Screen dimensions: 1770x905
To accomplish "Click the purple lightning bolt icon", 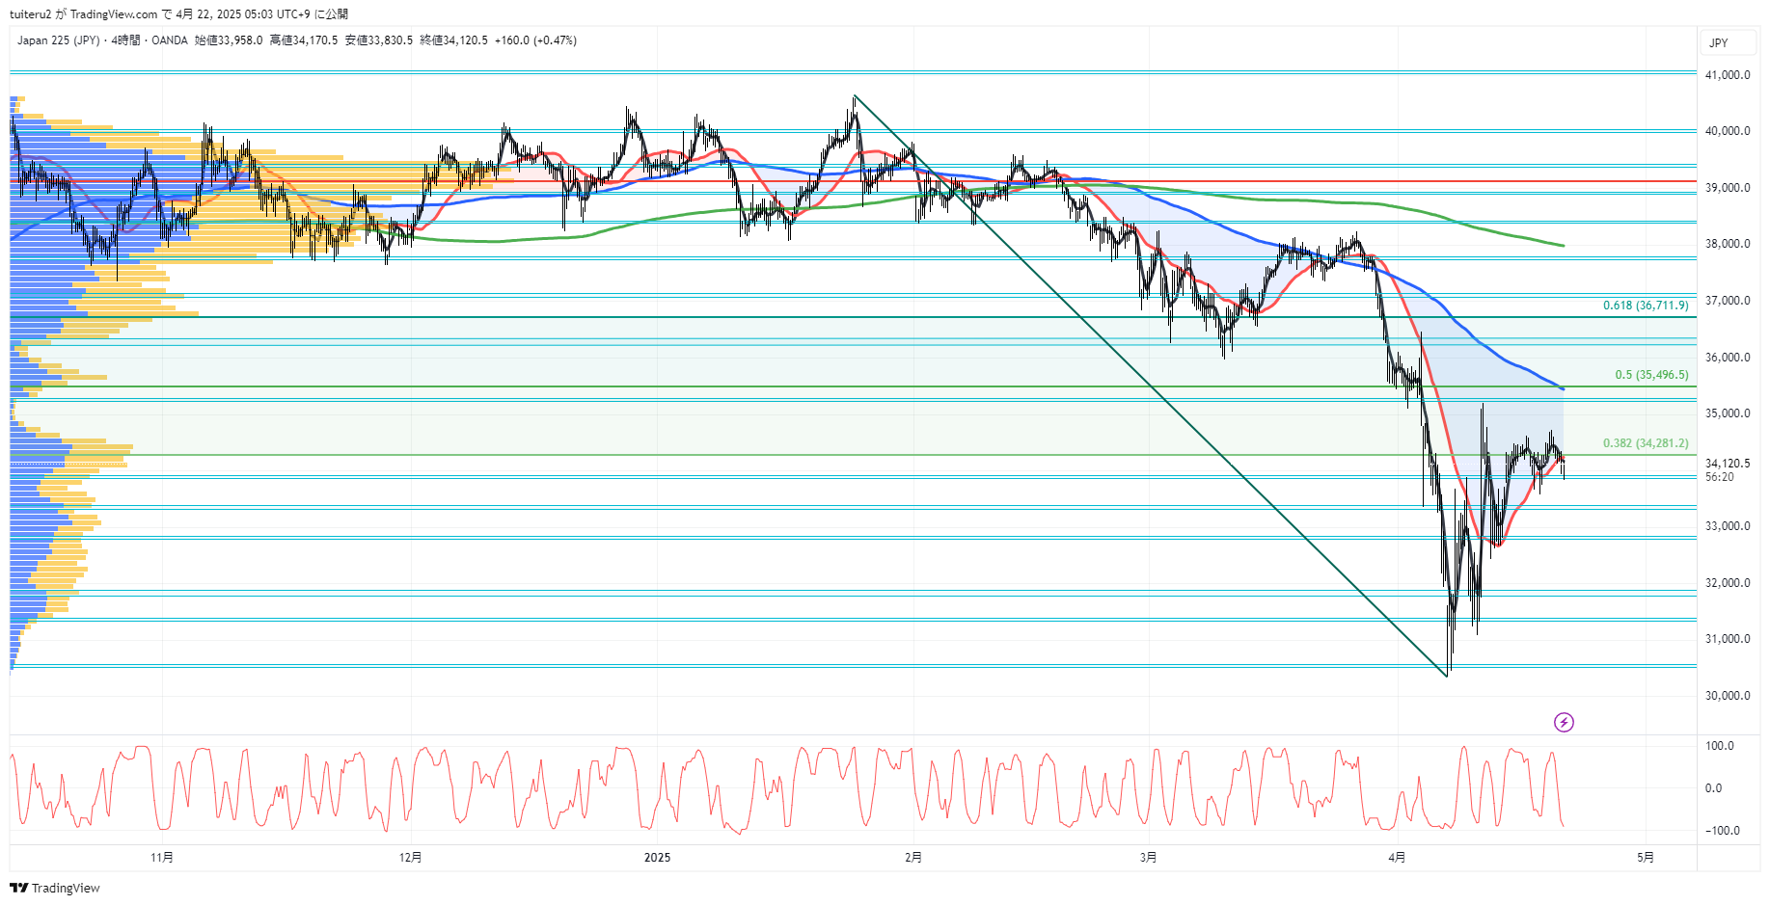I will coord(1564,722).
